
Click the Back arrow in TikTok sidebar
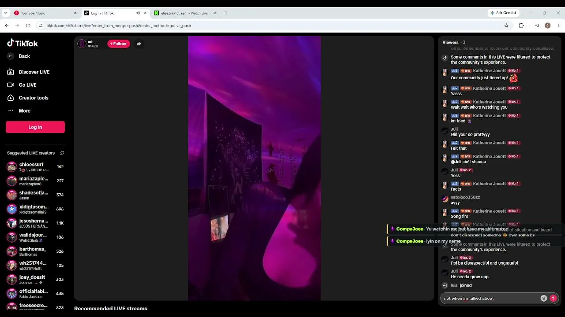point(11,56)
